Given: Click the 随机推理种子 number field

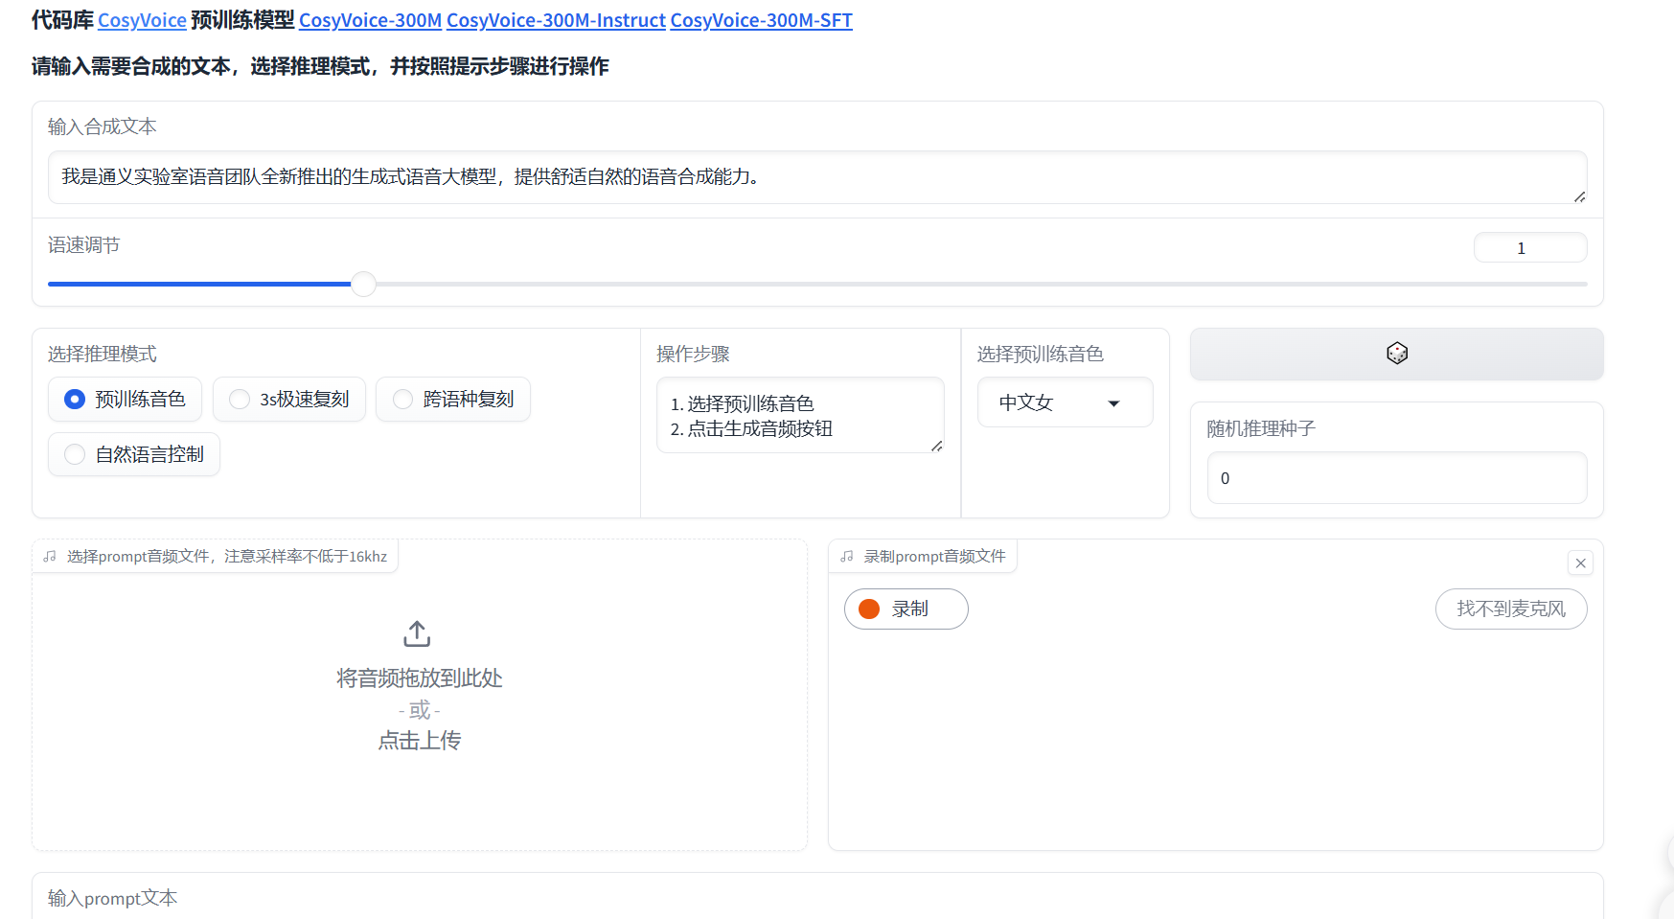Looking at the screenshot, I should click(1396, 478).
